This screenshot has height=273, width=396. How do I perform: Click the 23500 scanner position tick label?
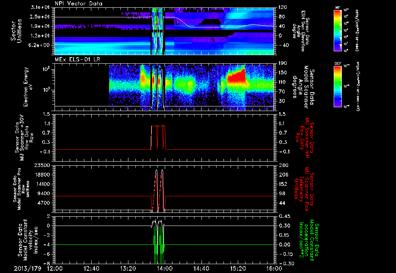tap(43, 165)
